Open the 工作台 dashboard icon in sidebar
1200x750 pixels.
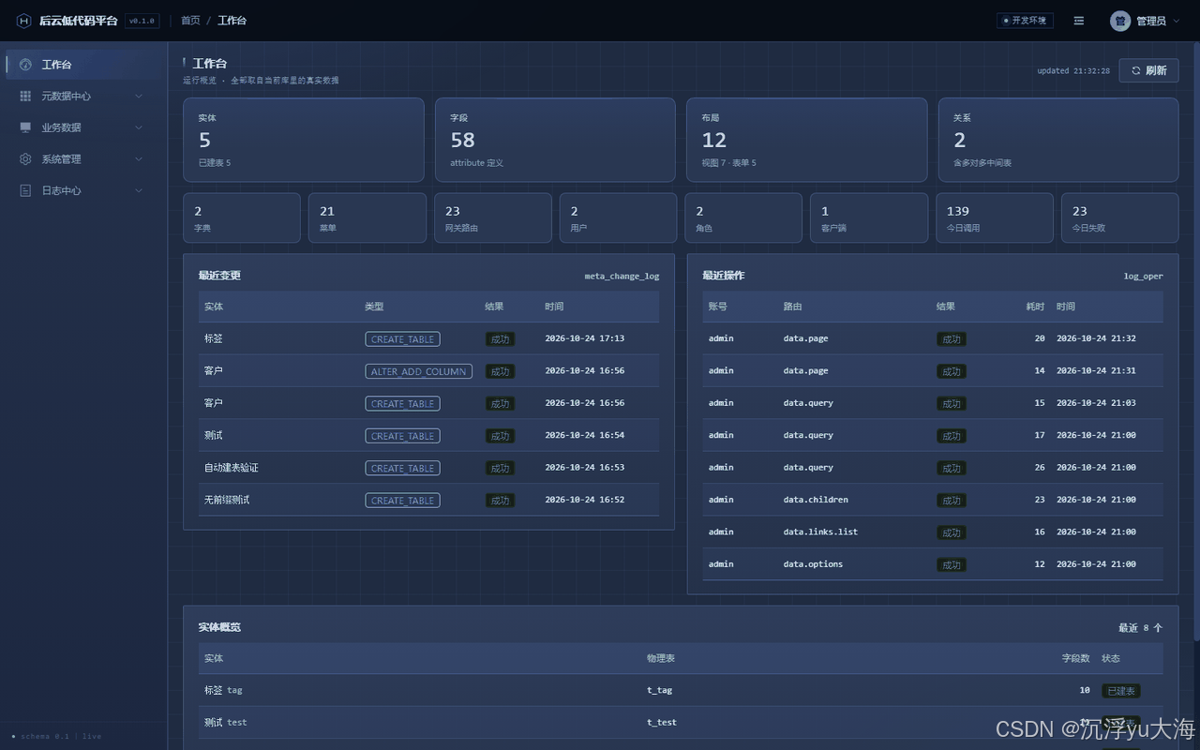click(x=25, y=65)
